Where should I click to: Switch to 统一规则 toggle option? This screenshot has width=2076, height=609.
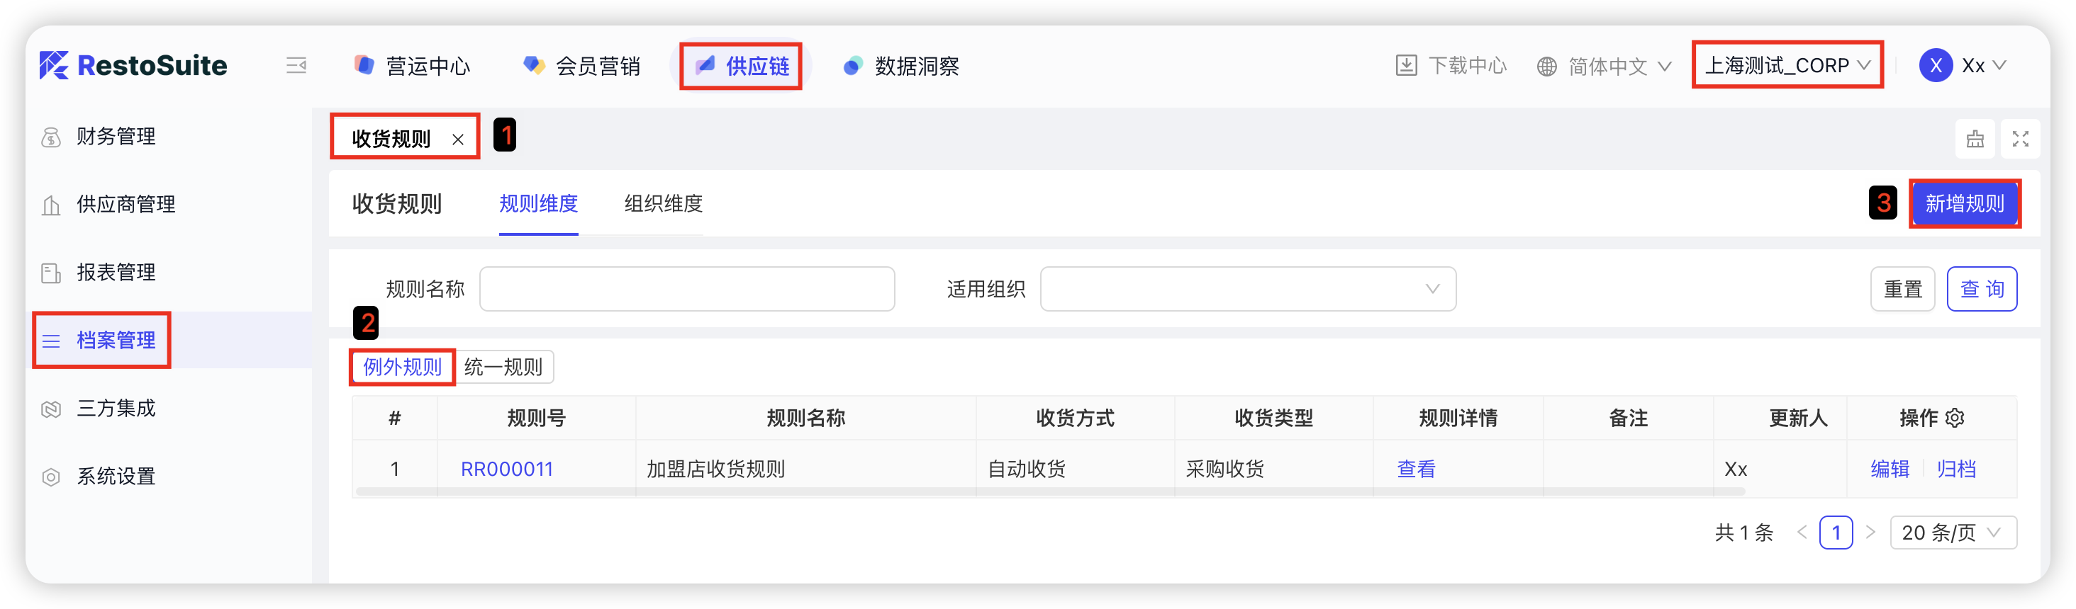[503, 368]
